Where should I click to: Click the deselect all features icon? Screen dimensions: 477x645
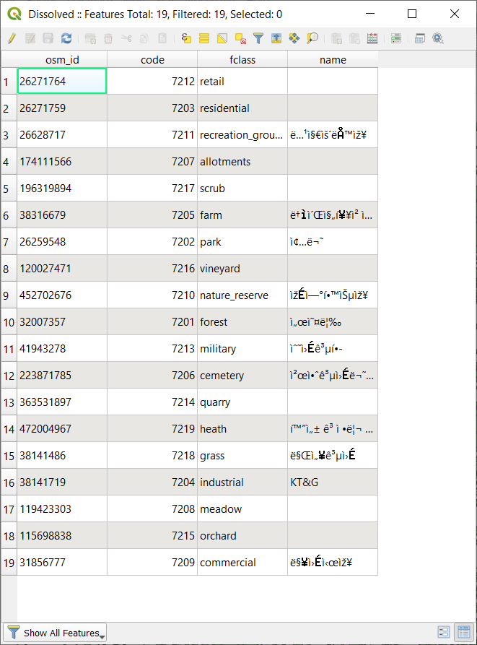point(240,39)
